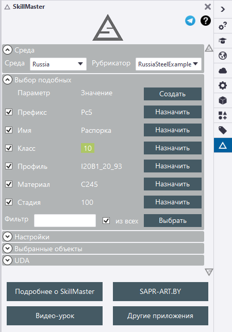This screenshot has height=332, width=232.
Task: Expand the UDA section
Action: tap(7, 260)
